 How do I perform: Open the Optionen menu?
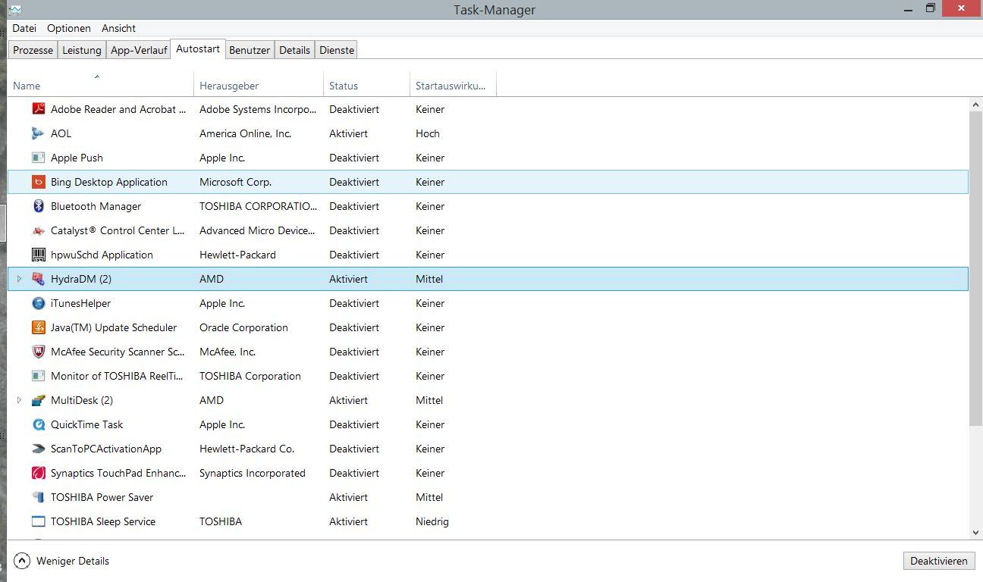click(69, 28)
